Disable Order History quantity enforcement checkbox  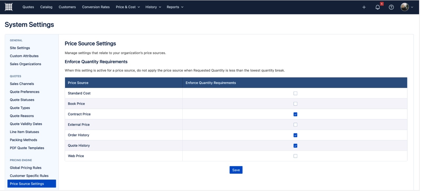pos(295,135)
